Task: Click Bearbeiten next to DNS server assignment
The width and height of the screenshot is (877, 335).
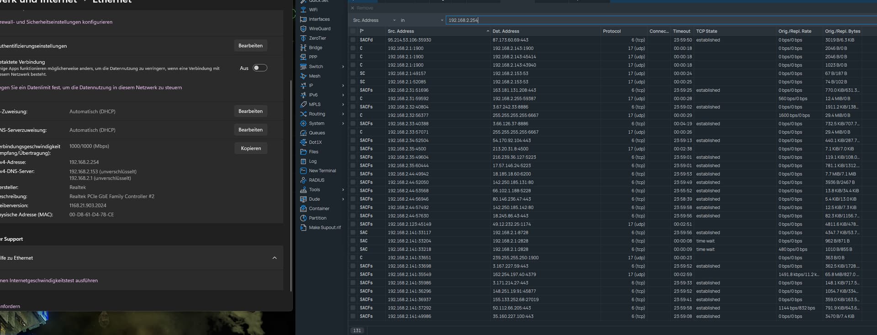Action: pyautogui.click(x=250, y=130)
